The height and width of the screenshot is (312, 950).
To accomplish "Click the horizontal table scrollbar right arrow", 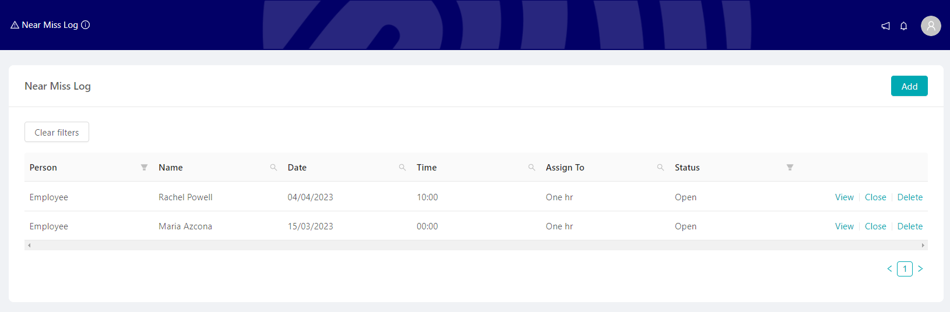I will click(923, 246).
